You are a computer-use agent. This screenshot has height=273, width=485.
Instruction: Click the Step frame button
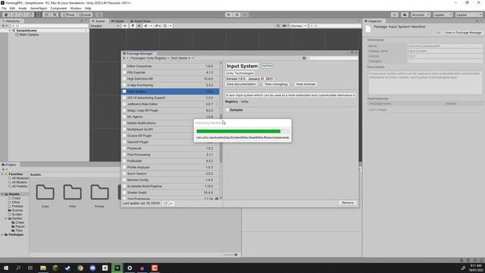tap(245, 14)
